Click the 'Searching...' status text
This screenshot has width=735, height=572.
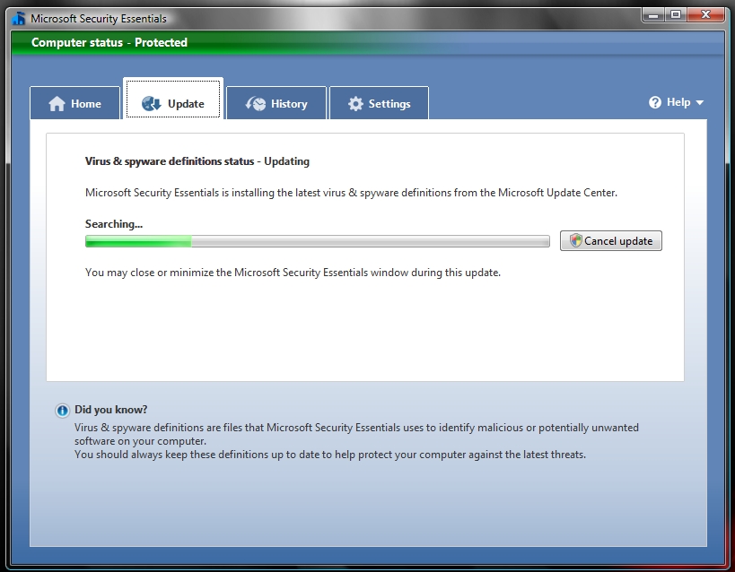(x=114, y=224)
